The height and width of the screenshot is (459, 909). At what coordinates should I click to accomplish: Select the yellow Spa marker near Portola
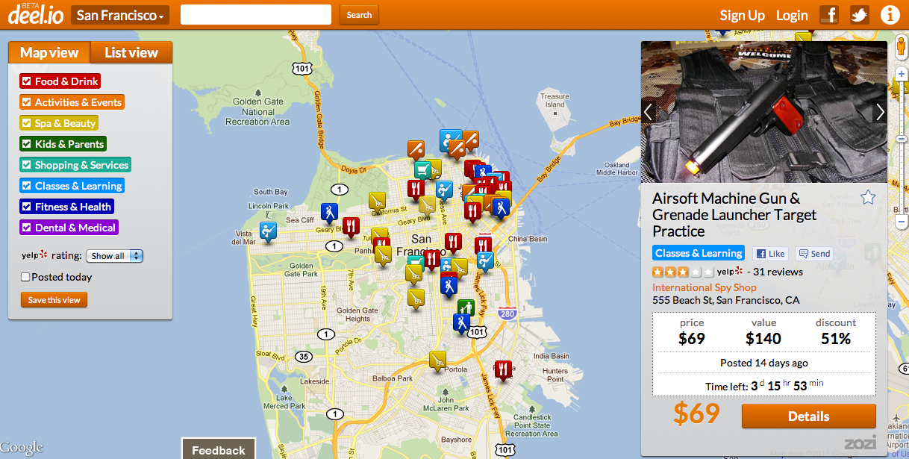click(x=437, y=360)
